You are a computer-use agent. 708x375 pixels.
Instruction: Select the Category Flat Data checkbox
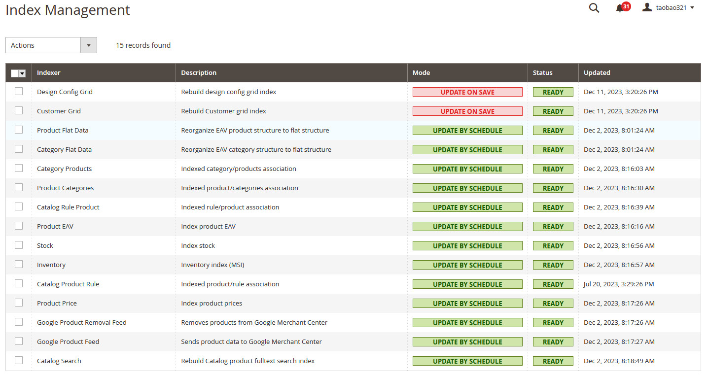pyautogui.click(x=19, y=149)
